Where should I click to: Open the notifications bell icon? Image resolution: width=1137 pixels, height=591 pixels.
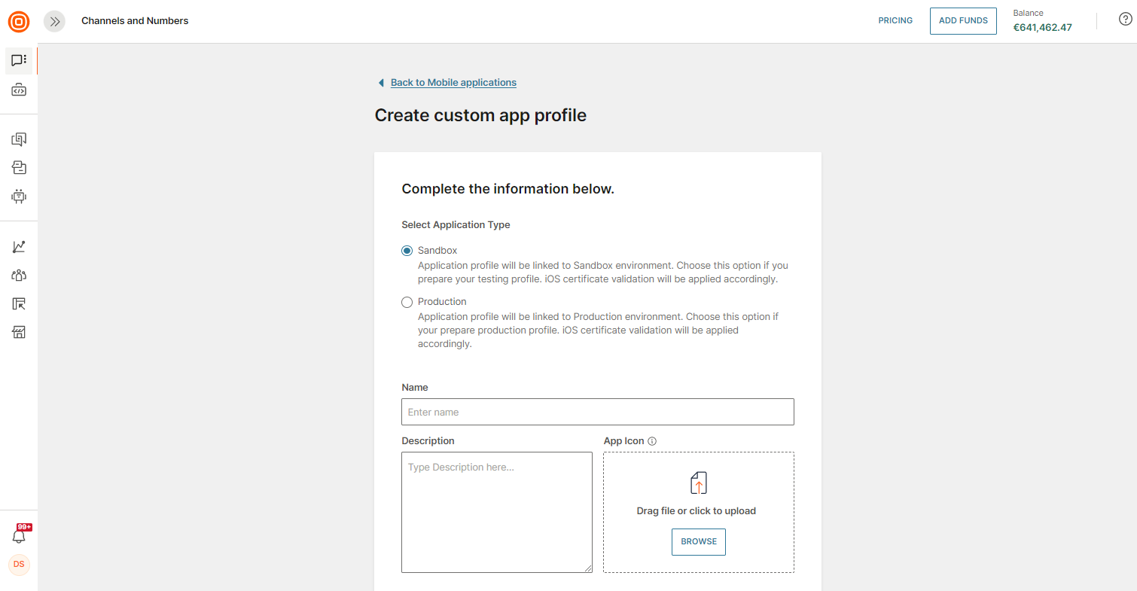[x=19, y=536]
